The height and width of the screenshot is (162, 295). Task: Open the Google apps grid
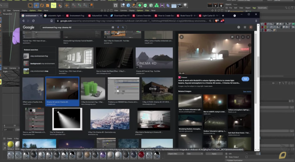click(x=245, y=27)
